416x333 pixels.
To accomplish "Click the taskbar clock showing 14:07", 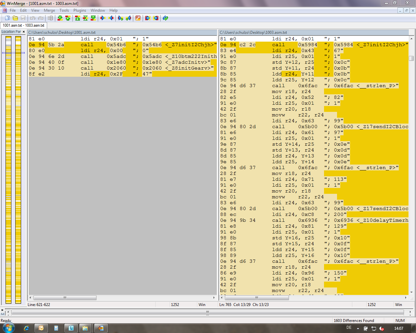I will pos(399,328).
